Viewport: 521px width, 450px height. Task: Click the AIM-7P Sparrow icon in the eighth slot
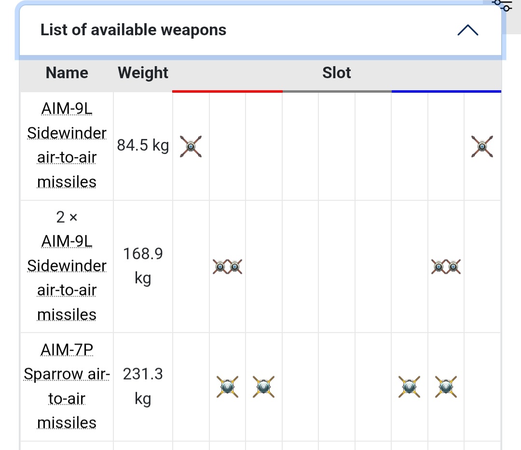point(446,387)
